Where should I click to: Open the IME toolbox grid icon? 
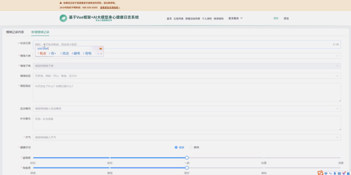(x=348, y=173)
